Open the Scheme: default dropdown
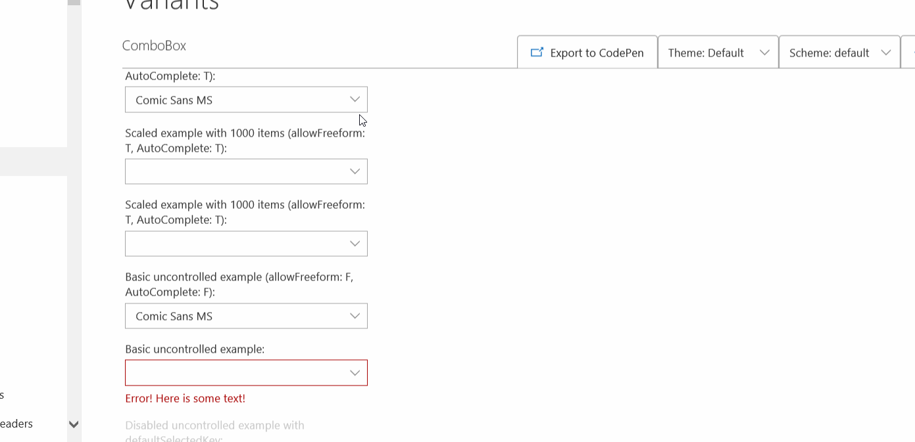The image size is (915, 442). (839, 52)
